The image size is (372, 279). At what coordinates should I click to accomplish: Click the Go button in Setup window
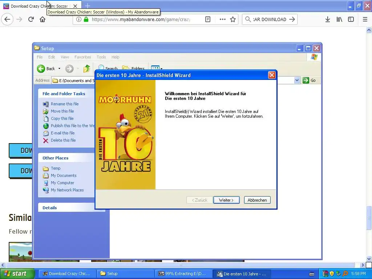309,80
